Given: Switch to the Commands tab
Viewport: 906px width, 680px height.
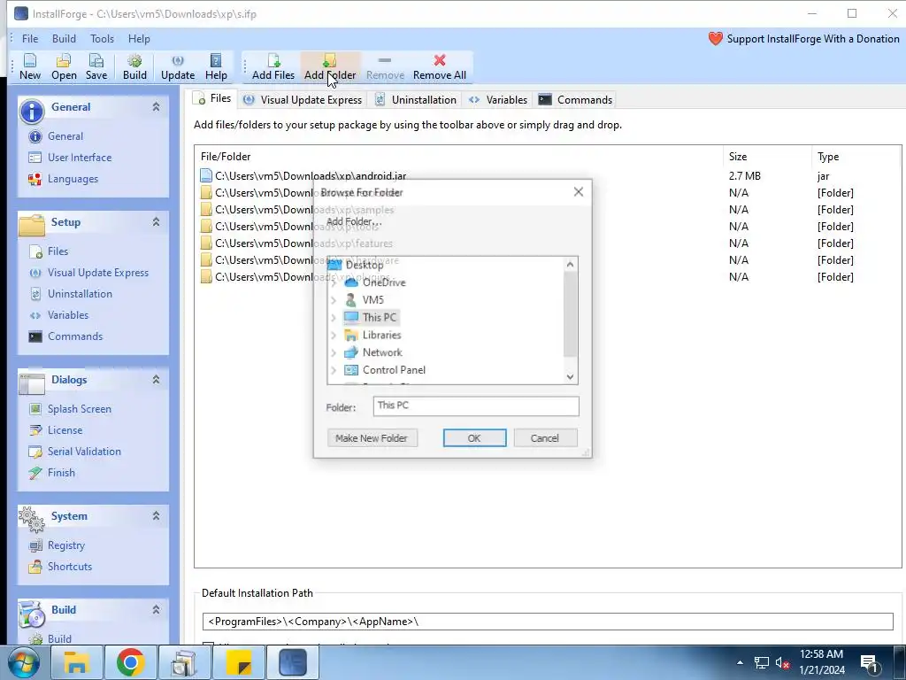Looking at the screenshot, I should (x=575, y=100).
